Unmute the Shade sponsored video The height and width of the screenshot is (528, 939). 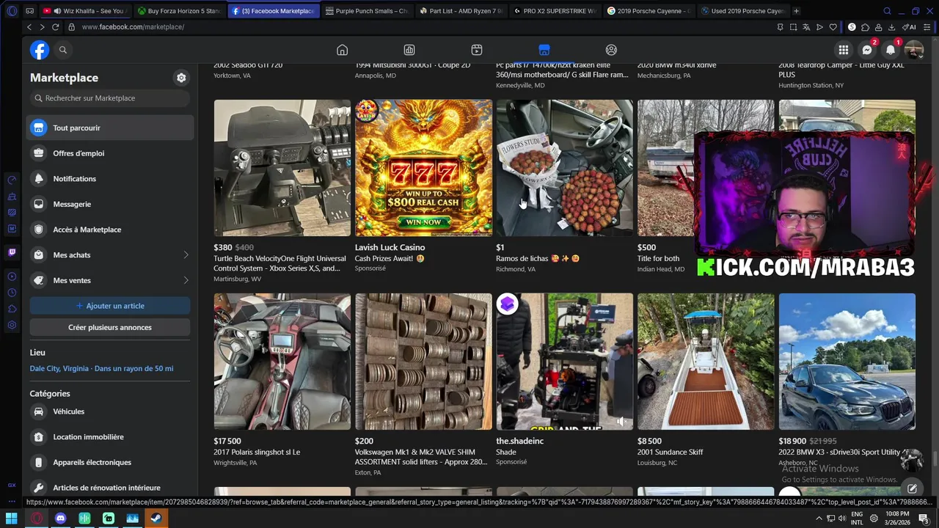pos(621,421)
